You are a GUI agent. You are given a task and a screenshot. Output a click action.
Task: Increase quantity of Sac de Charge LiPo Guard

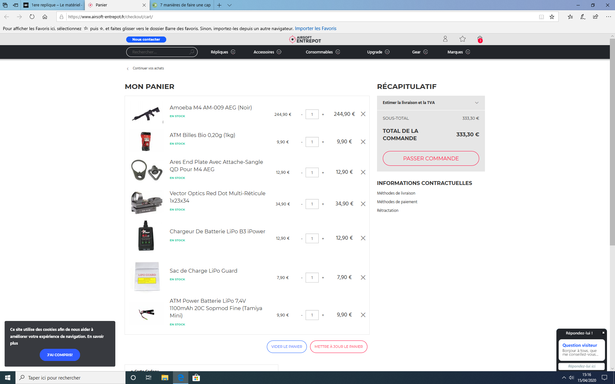coord(323,278)
